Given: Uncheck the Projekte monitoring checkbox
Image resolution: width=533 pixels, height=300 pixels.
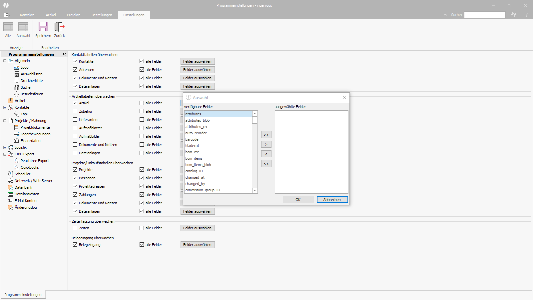Looking at the screenshot, I should point(75,170).
